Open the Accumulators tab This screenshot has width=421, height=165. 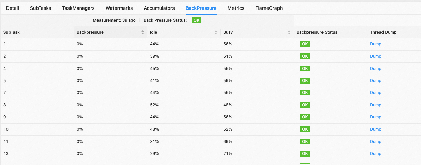pos(159,8)
